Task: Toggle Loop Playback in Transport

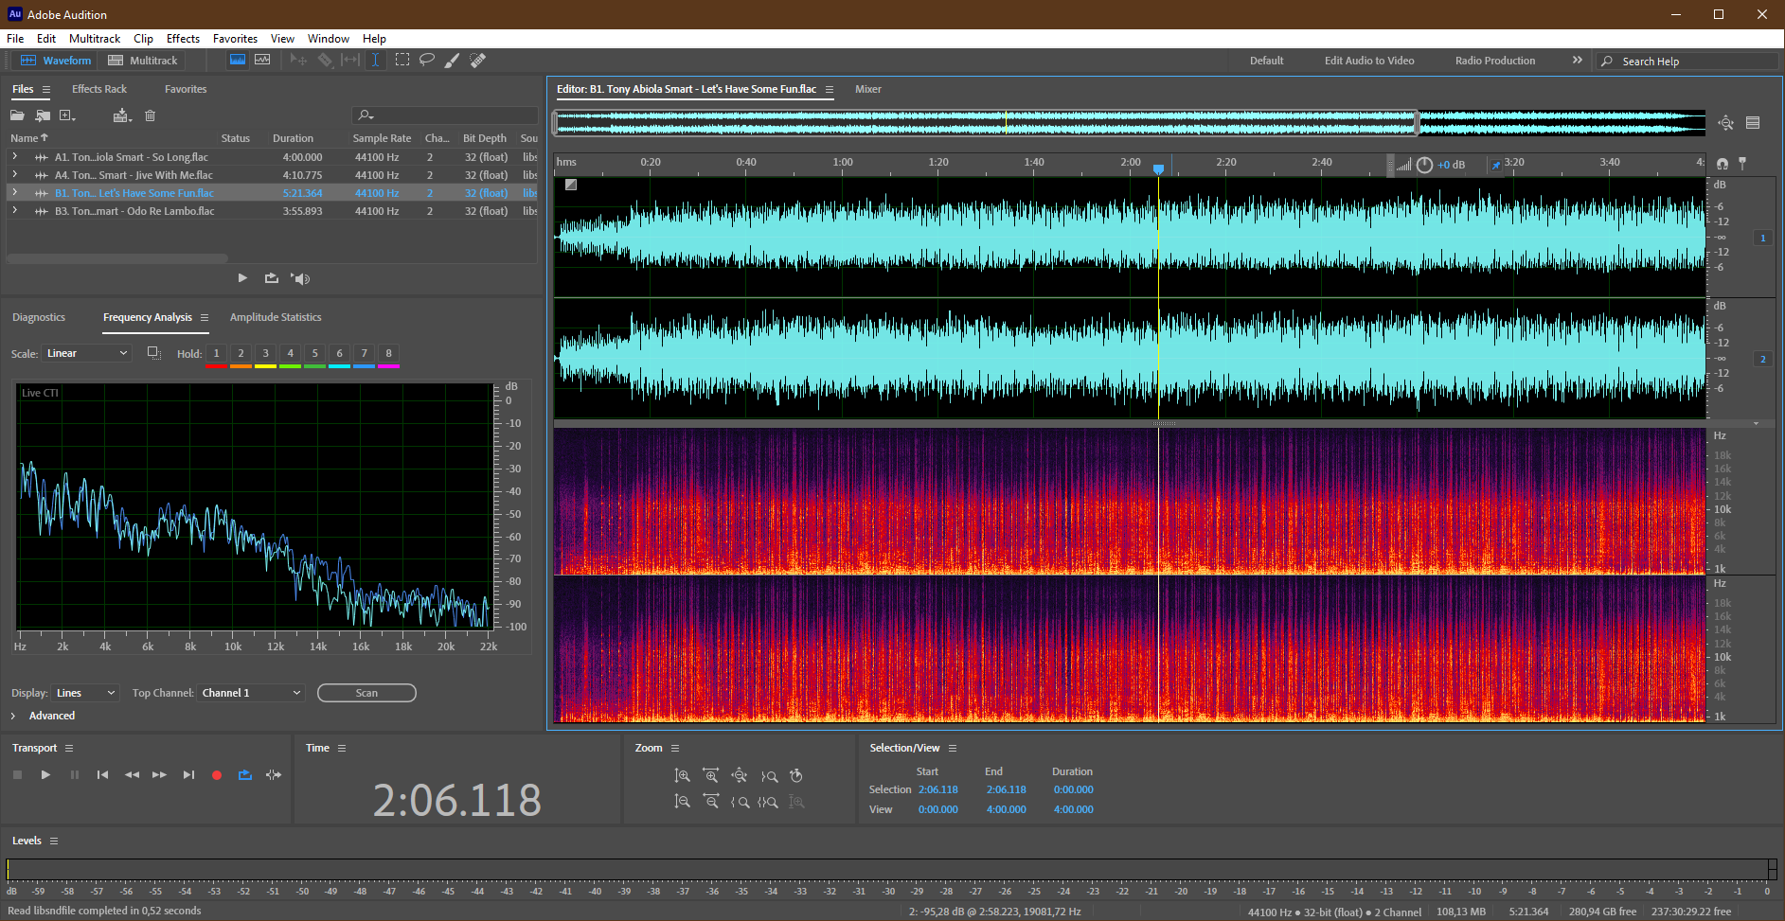Action: click(244, 774)
